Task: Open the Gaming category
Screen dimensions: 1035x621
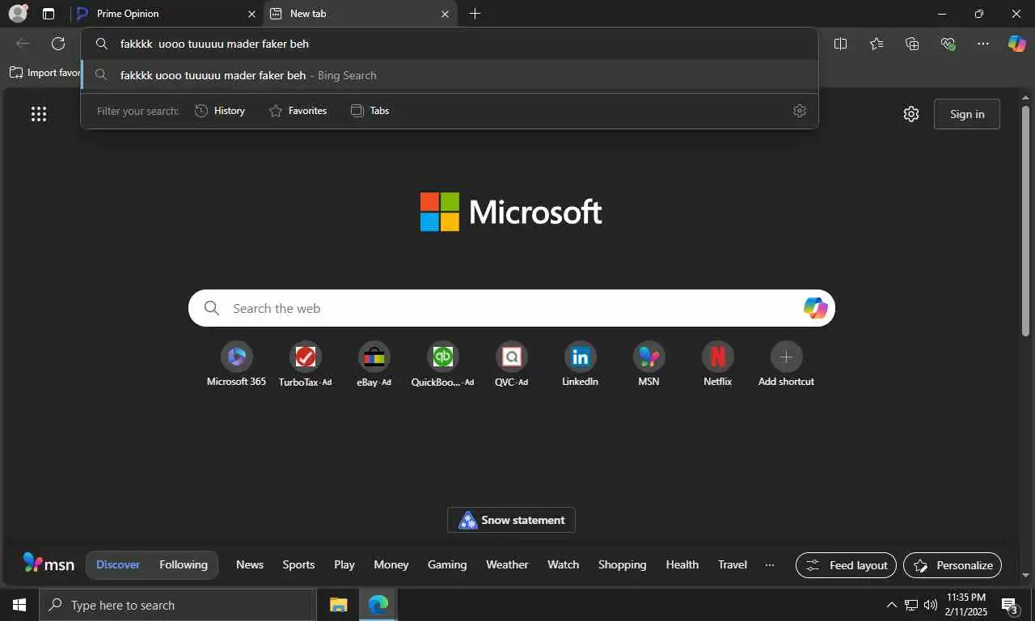Action: (x=447, y=564)
